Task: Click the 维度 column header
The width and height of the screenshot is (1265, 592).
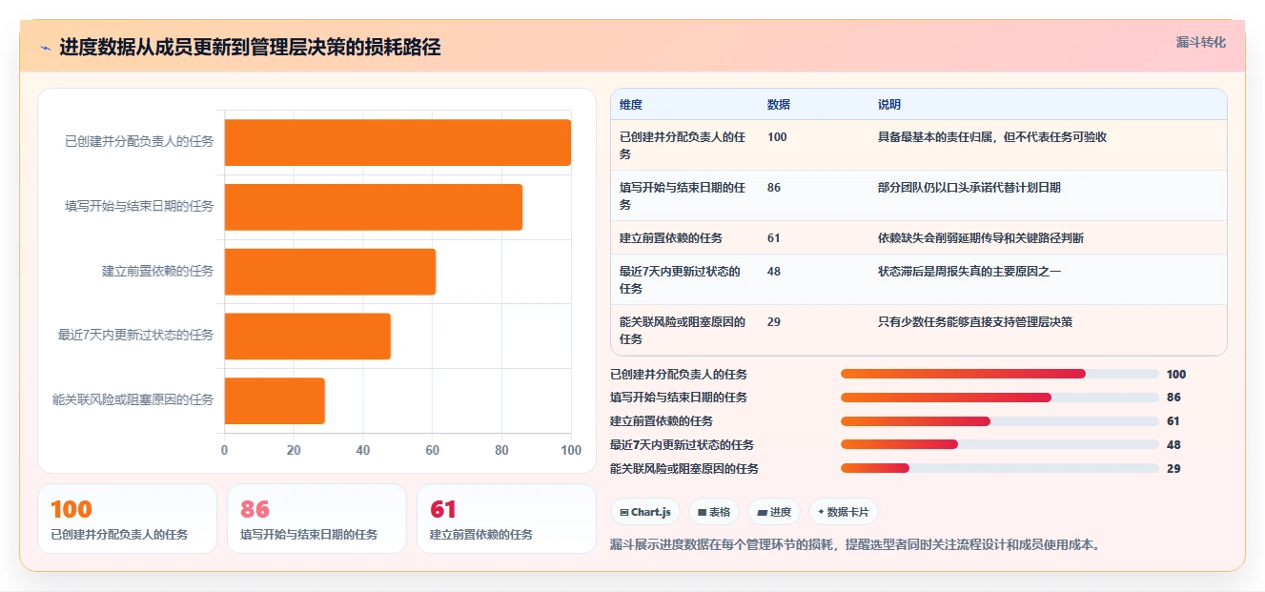Action: (x=631, y=104)
